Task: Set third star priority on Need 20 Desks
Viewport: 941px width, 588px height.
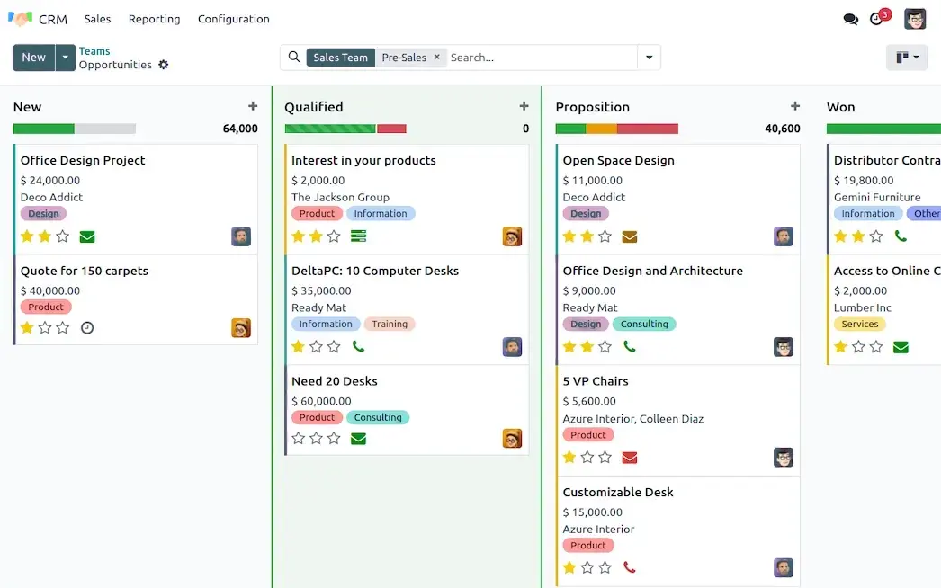Action: (x=334, y=439)
